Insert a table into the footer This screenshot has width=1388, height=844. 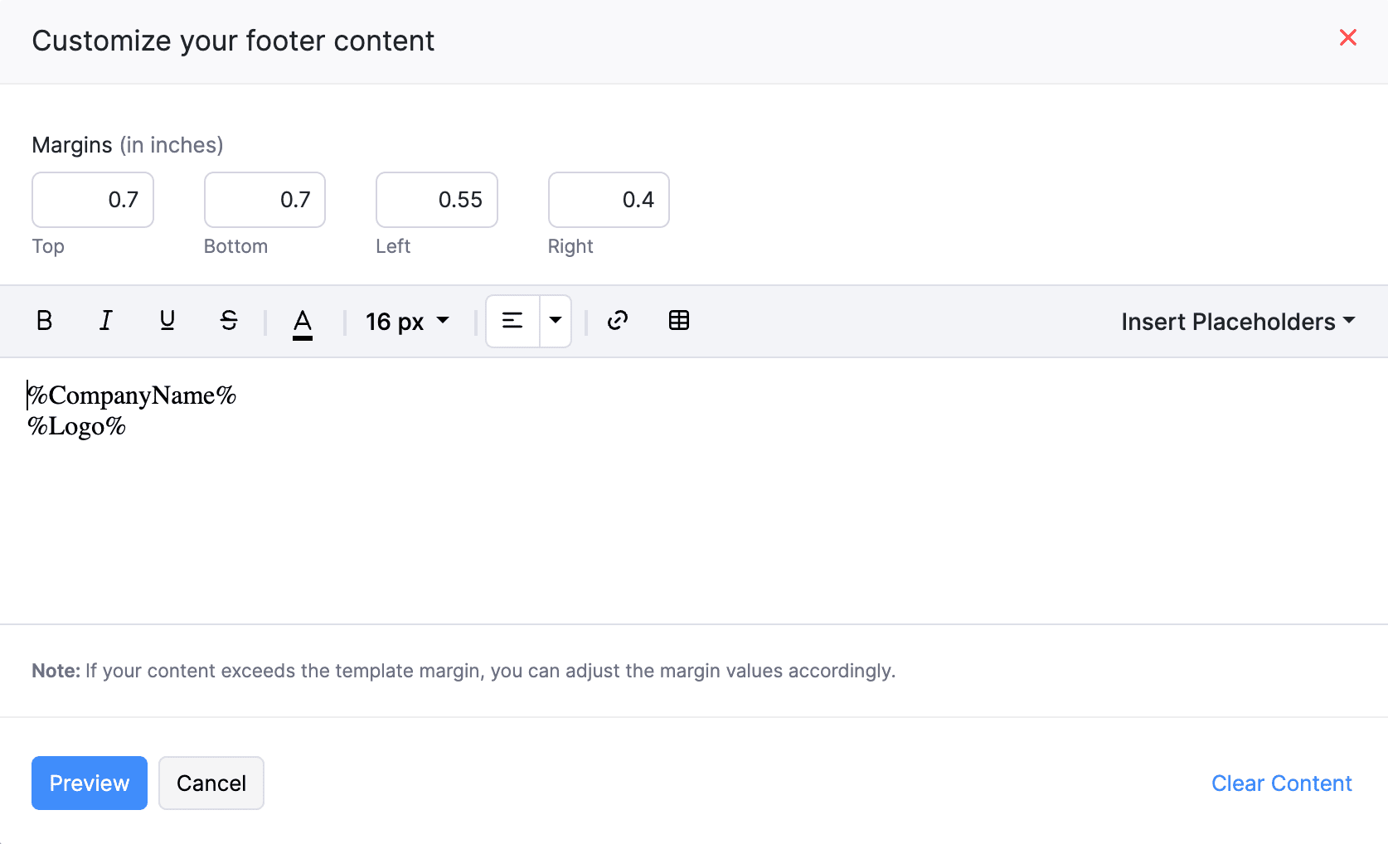(679, 321)
